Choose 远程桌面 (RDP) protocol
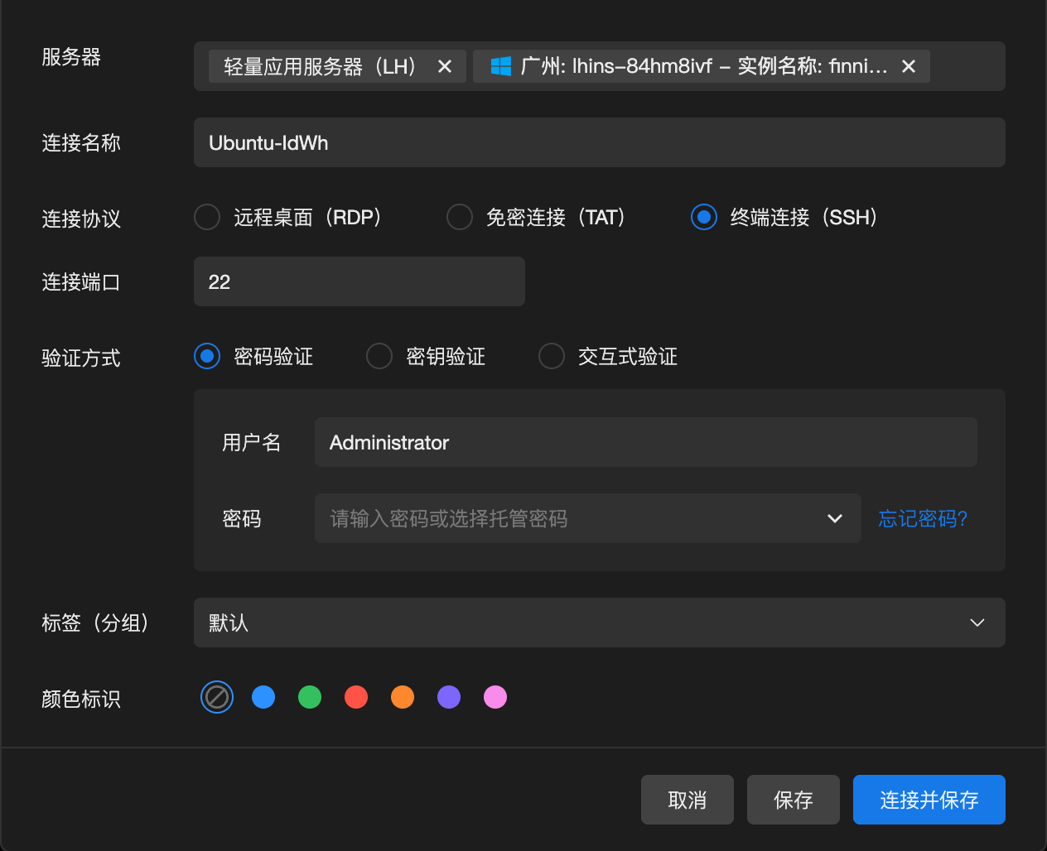The image size is (1047, 851). (x=207, y=217)
